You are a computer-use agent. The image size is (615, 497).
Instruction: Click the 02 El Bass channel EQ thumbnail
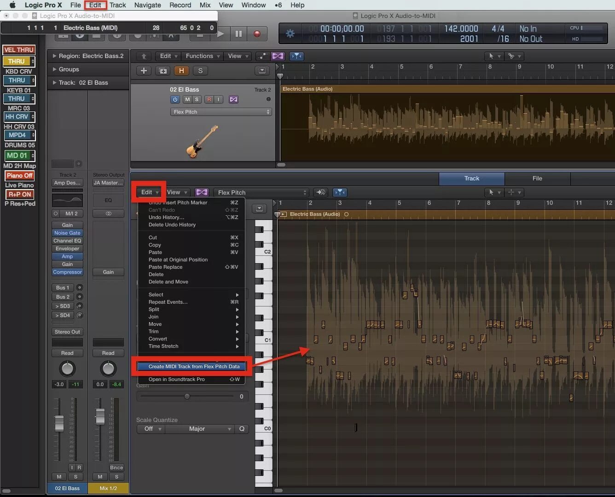67,200
